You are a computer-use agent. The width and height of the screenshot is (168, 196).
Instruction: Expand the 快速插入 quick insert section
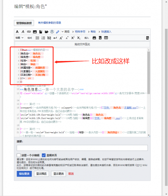click(105, 32)
